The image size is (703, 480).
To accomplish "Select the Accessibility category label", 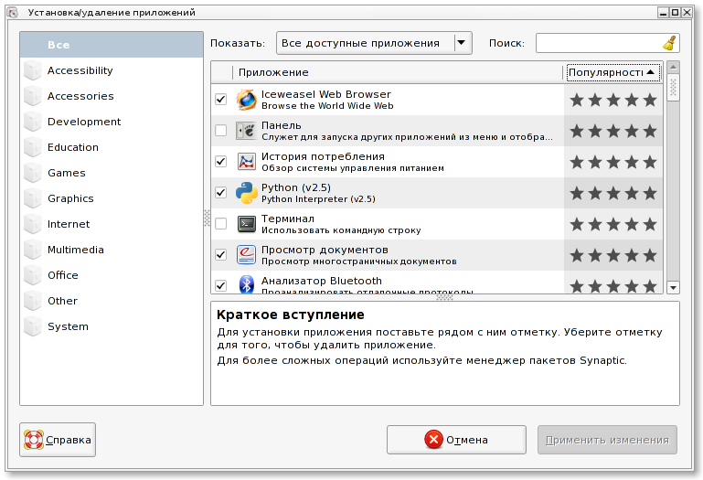I will pos(80,70).
